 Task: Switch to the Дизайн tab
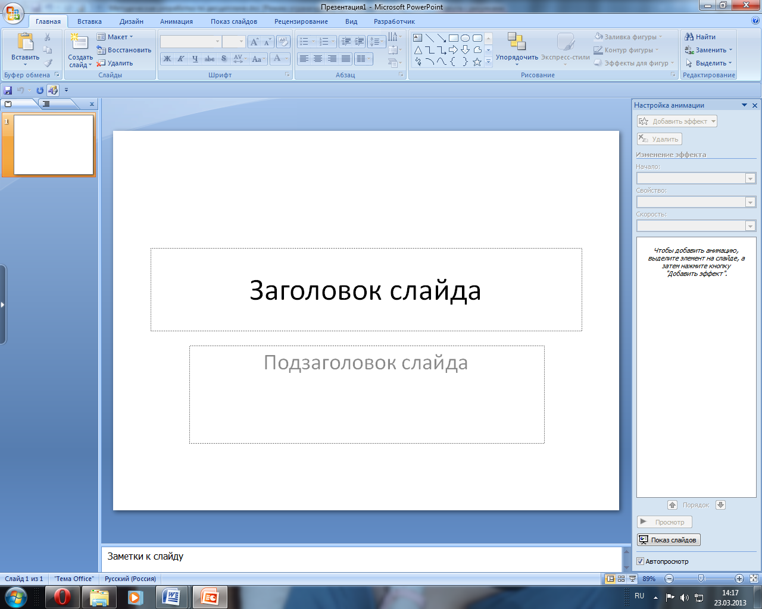132,21
